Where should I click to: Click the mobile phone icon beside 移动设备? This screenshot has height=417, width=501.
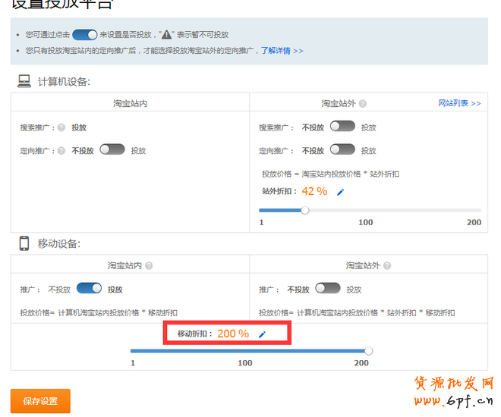pyautogui.click(x=24, y=243)
